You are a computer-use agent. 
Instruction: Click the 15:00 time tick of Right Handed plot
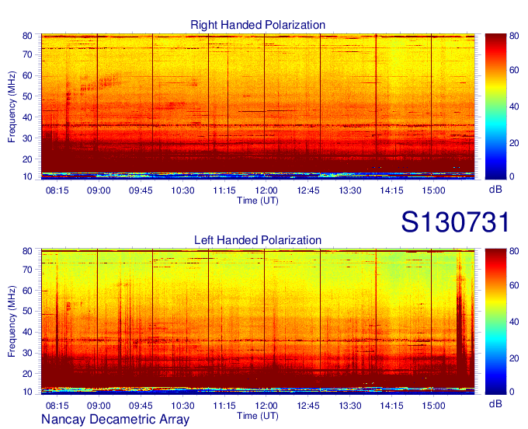pos(434,190)
